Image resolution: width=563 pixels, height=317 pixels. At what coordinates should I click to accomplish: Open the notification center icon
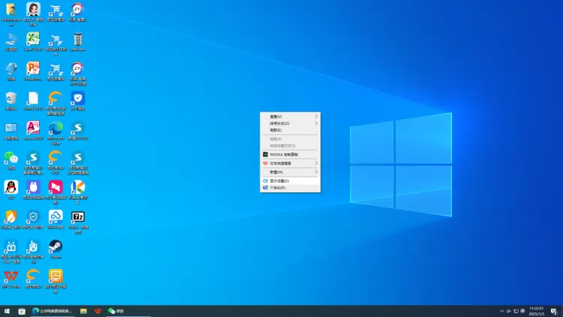point(554,311)
